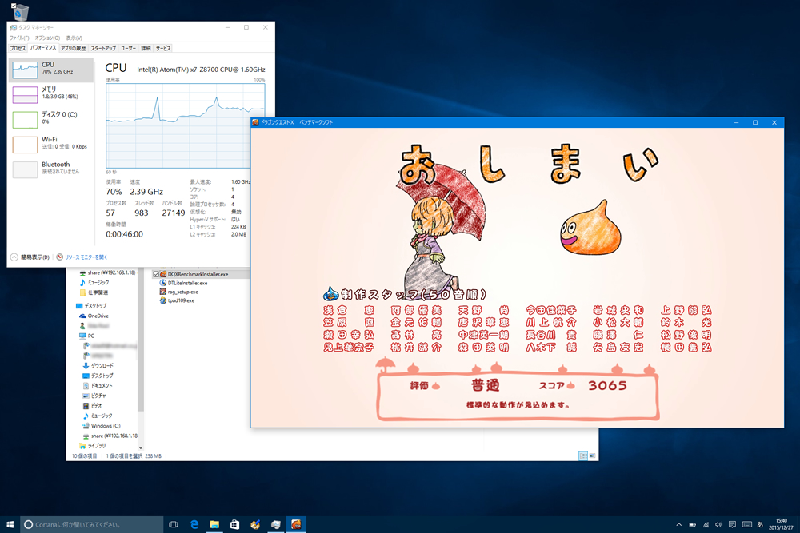
Task: Open Task View from taskbar
Action: (x=174, y=524)
